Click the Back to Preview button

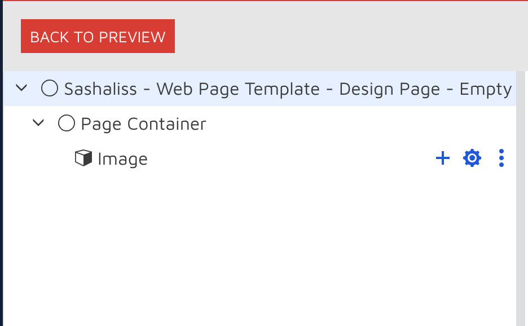[x=98, y=37]
